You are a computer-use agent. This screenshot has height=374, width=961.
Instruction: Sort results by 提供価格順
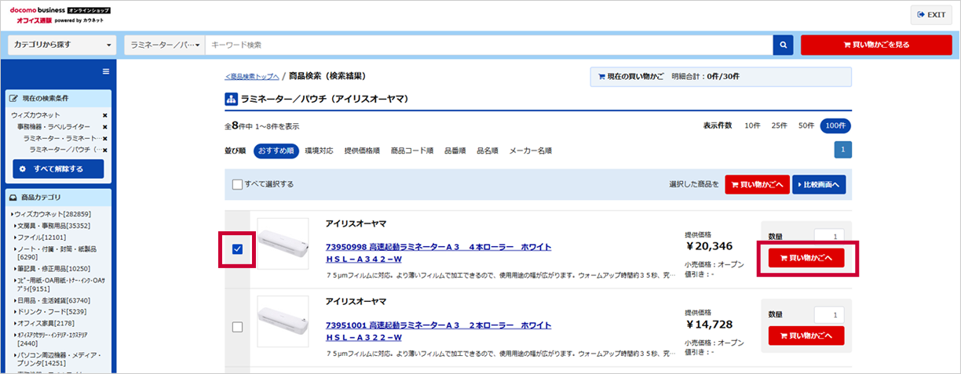pyautogui.click(x=362, y=151)
